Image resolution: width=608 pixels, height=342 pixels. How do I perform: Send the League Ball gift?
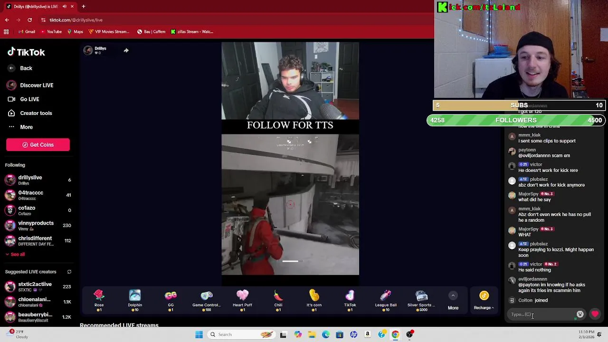pyautogui.click(x=386, y=301)
